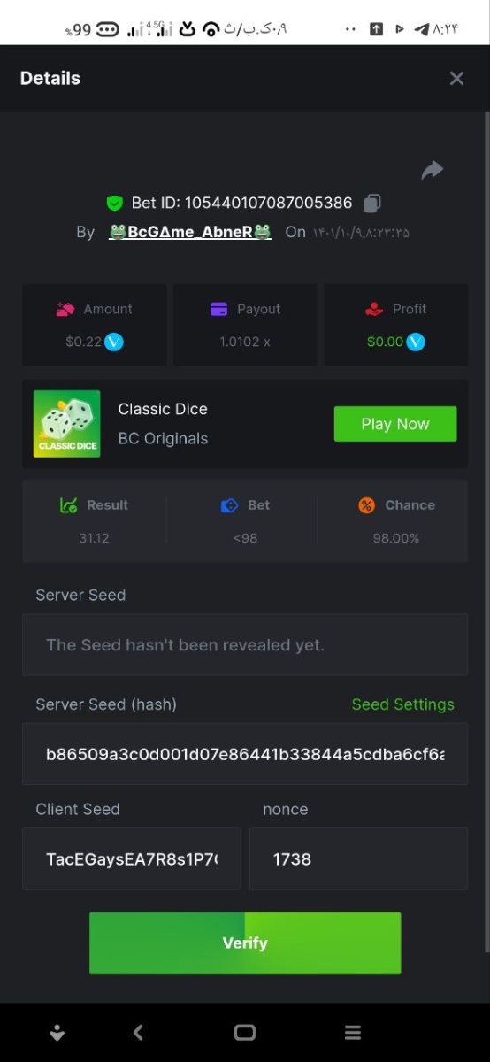Tap the Amount icon
The width and height of the screenshot is (490, 1062).
pos(65,309)
